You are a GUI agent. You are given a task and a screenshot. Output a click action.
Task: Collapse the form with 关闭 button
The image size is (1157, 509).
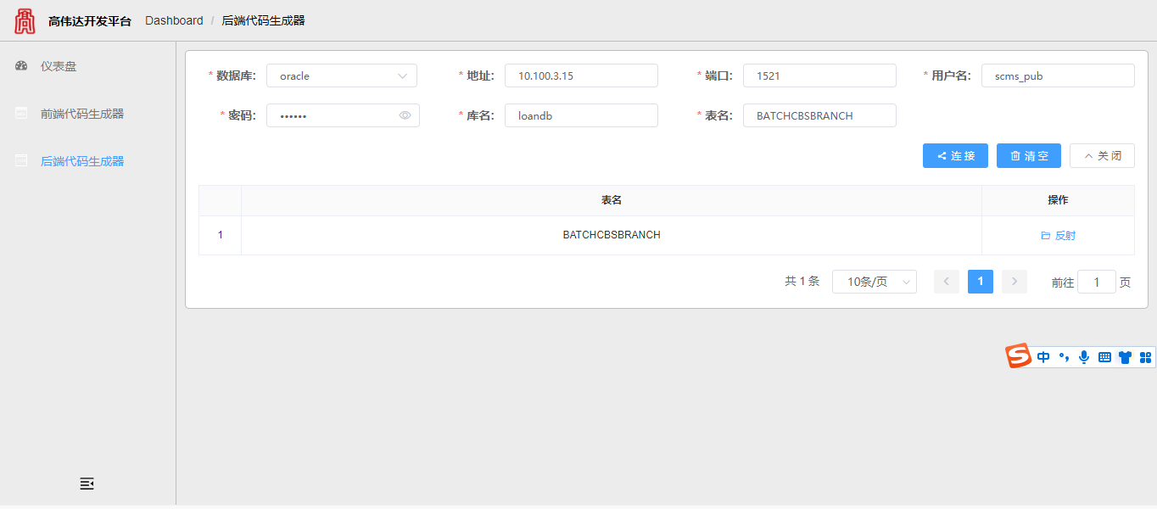(1102, 156)
